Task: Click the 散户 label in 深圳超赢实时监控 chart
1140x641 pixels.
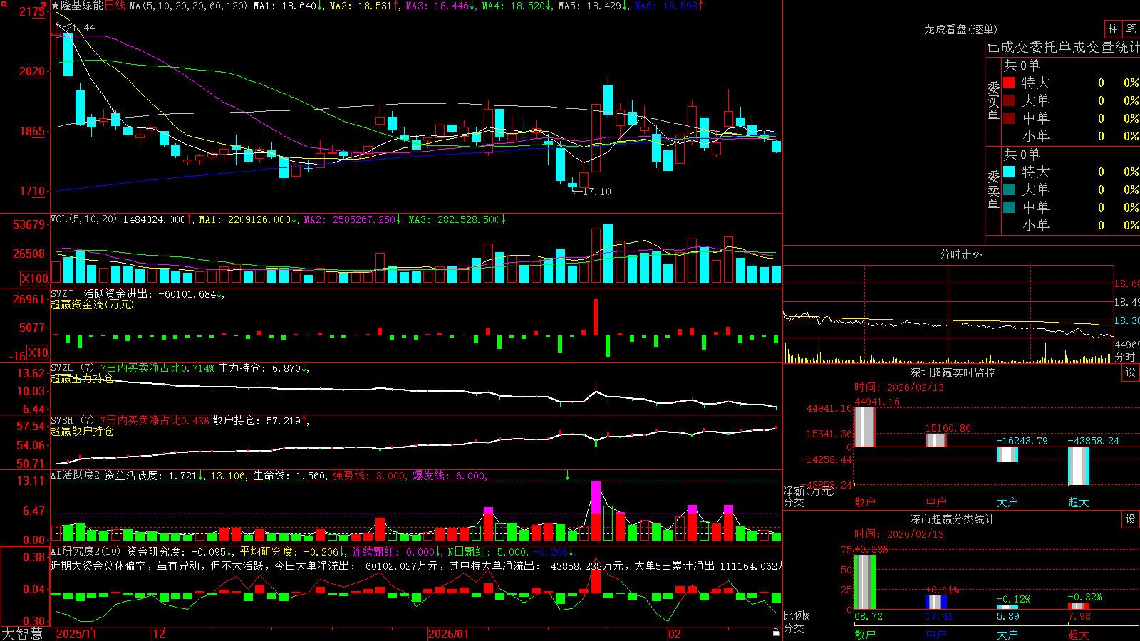Action: (865, 502)
